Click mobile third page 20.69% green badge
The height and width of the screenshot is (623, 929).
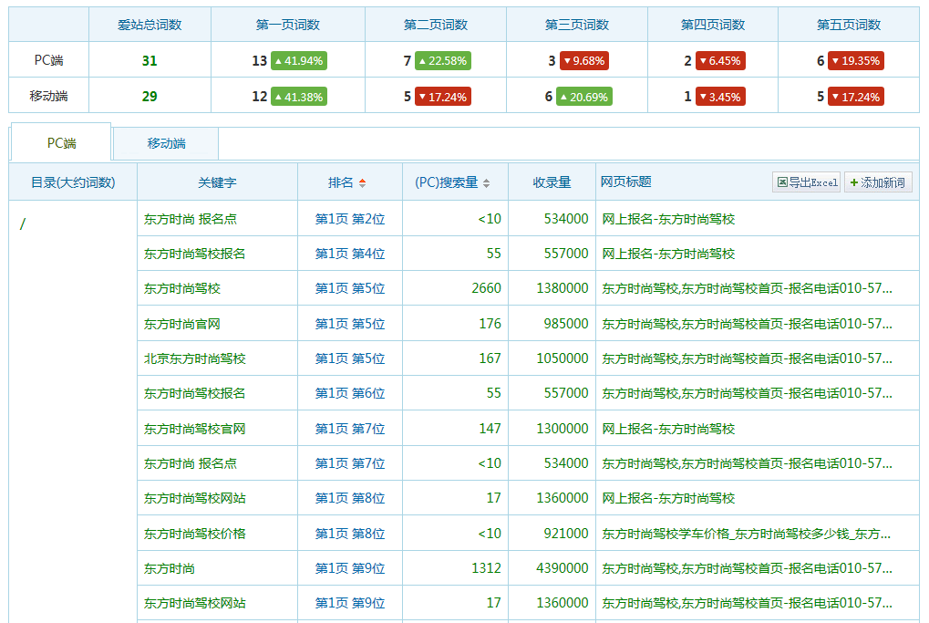(583, 97)
